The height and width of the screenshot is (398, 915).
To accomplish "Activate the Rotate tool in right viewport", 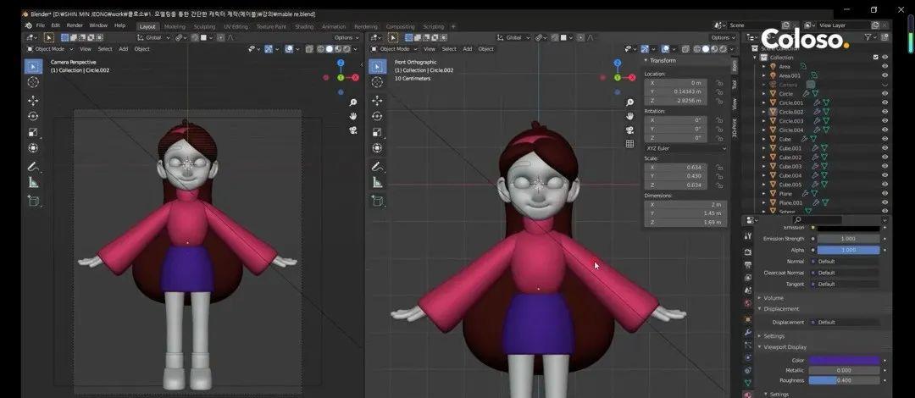I will pos(378,116).
